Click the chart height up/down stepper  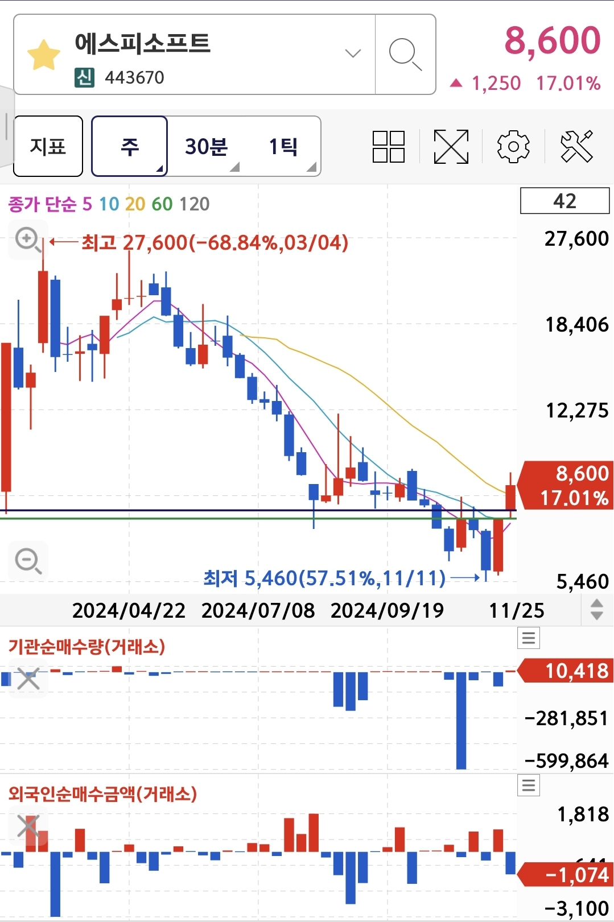(596, 610)
